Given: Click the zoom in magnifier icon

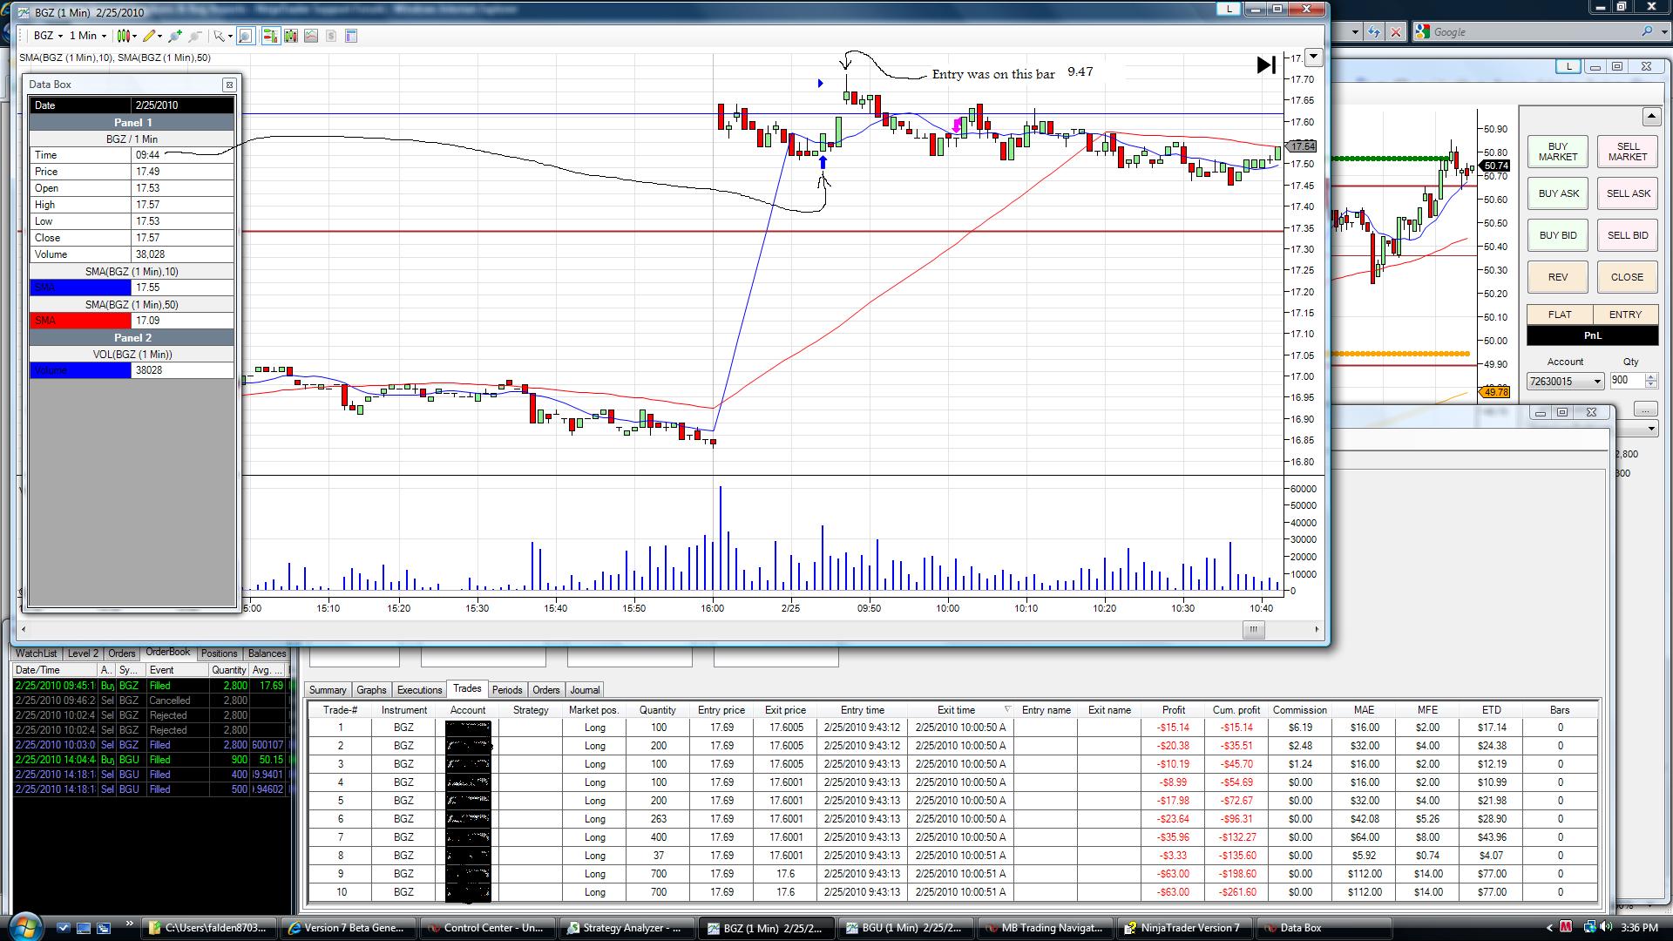Looking at the screenshot, I should (174, 36).
